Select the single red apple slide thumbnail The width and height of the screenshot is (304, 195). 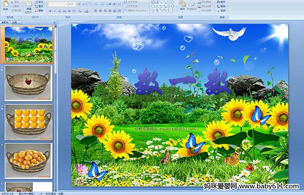[28, 83]
